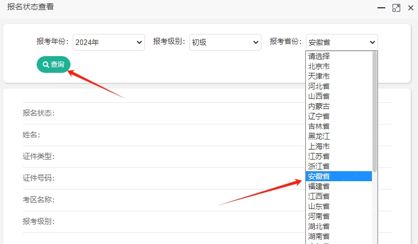The height and width of the screenshot is (244, 418).
Task: Collapse the 报考省份 安徽省 dropdown
Action: click(341, 42)
